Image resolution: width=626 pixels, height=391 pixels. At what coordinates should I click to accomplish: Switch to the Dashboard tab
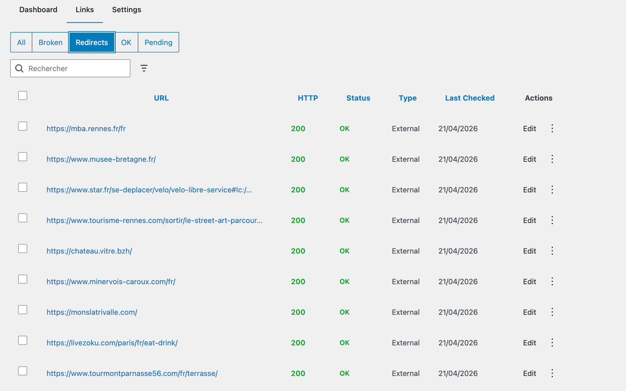tap(38, 10)
